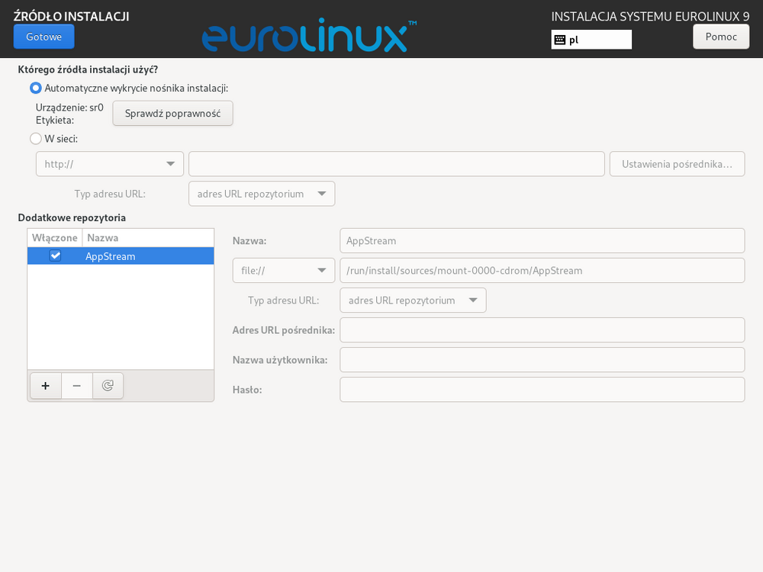Viewport: 763px width, 572px height.
Task: Click the keyboard layout icon
Action: coord(560,40)
